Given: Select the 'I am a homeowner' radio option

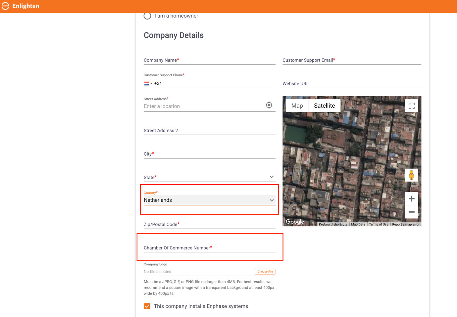Looking at the screenshot, I should tap(147, 16).
